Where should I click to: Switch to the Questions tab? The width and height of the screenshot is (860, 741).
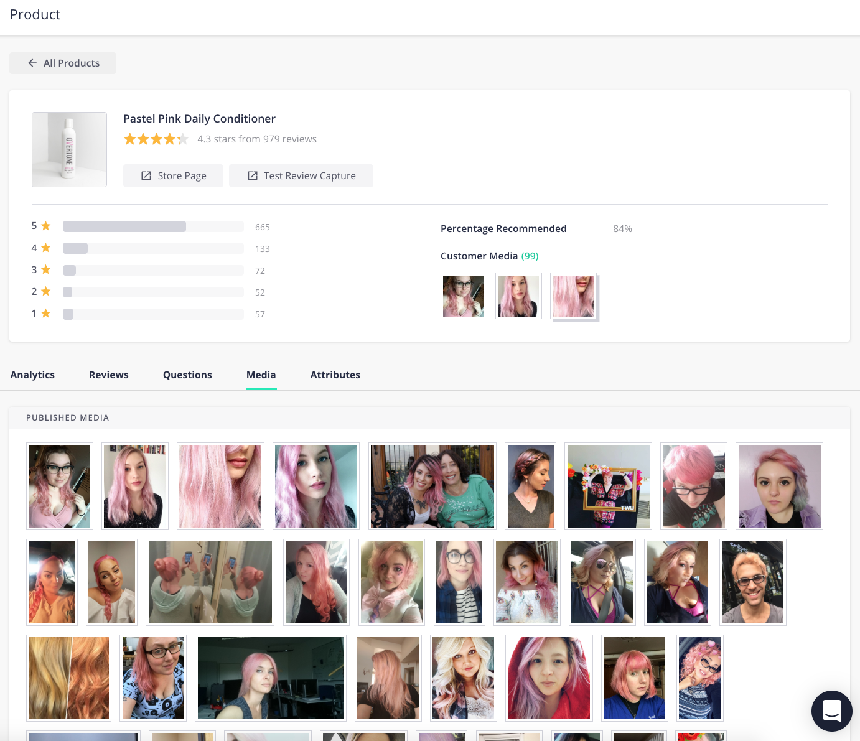pyautogui.click(x=187, y=375)
